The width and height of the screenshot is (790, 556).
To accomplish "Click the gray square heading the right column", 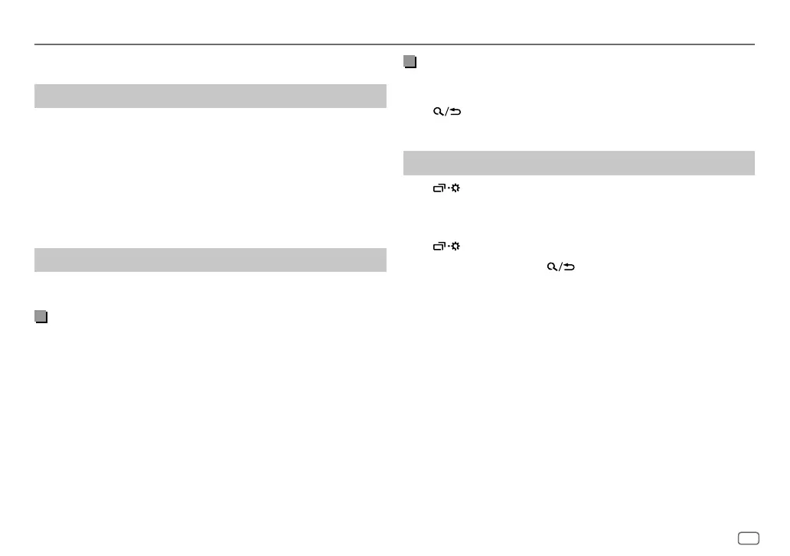I will 410,61.
